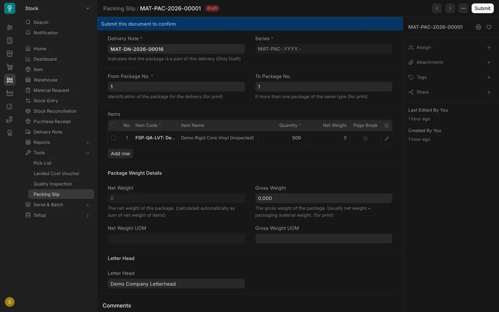Open the storefront module in icon rail
The image size is (499, 312).
tap(10, 54)
